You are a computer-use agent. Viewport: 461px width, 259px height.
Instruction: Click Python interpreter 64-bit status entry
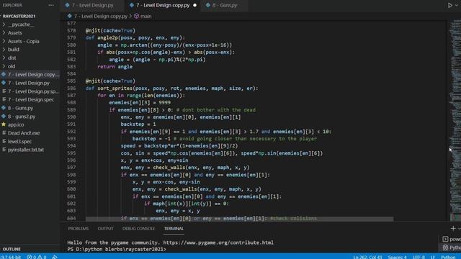10,257
